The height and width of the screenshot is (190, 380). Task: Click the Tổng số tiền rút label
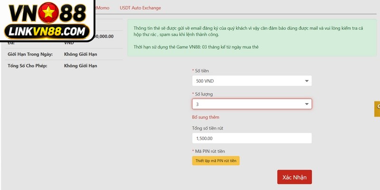(x=208, y=128)
